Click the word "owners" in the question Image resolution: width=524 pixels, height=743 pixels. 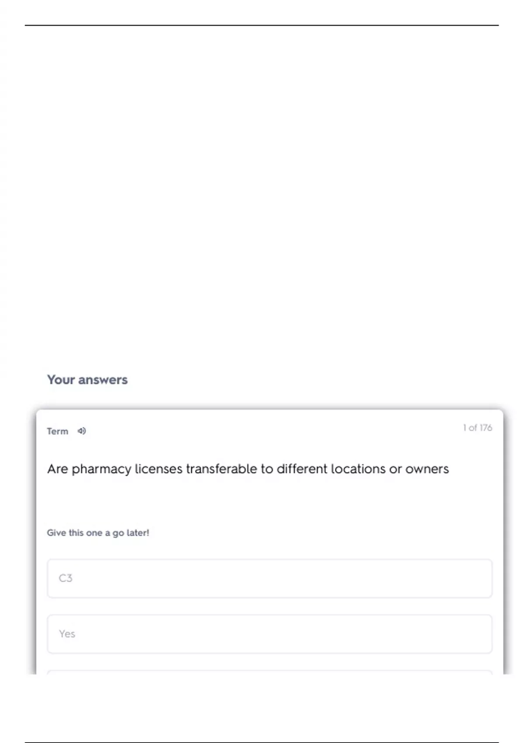coord(427,469)
